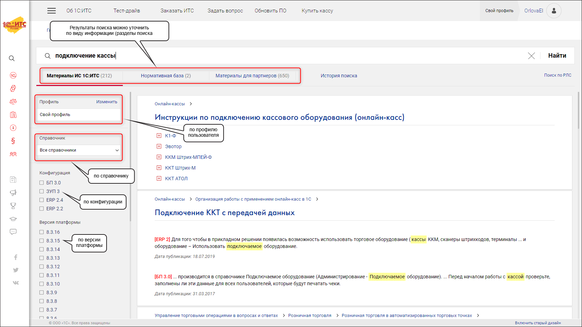582x327 pixels.
Task: Open the Купить кассу menu item
Action: point(317,11)
